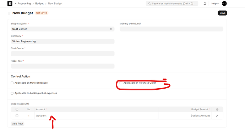Click the New Budget page title
This screenshot has height=135, width=245.
coord(23,13)
